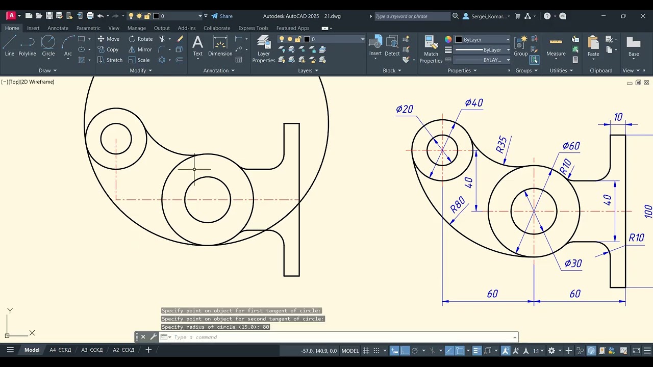Open Layer Properties manager

pos(264,49)
